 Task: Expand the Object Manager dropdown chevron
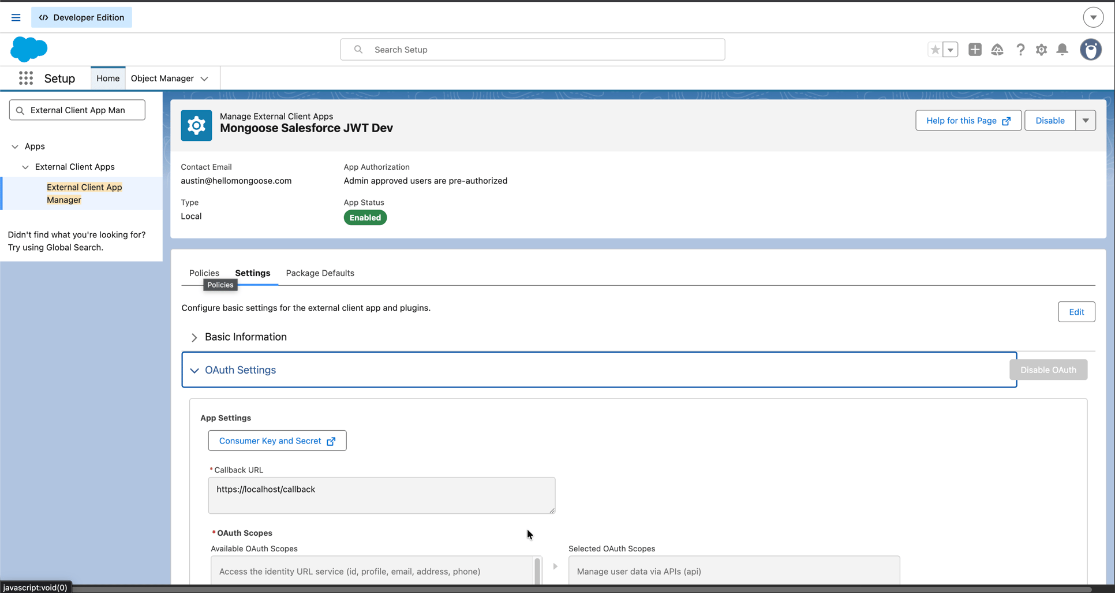[x=204, y=79]
